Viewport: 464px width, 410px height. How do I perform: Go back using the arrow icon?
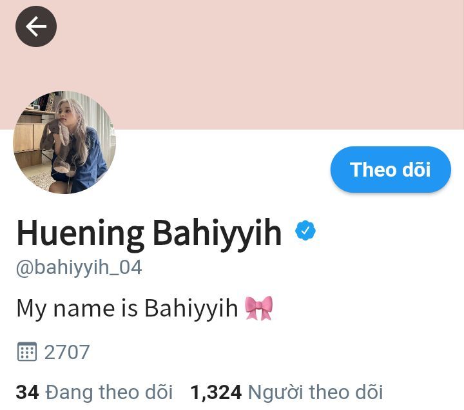(x=36, y=26)
